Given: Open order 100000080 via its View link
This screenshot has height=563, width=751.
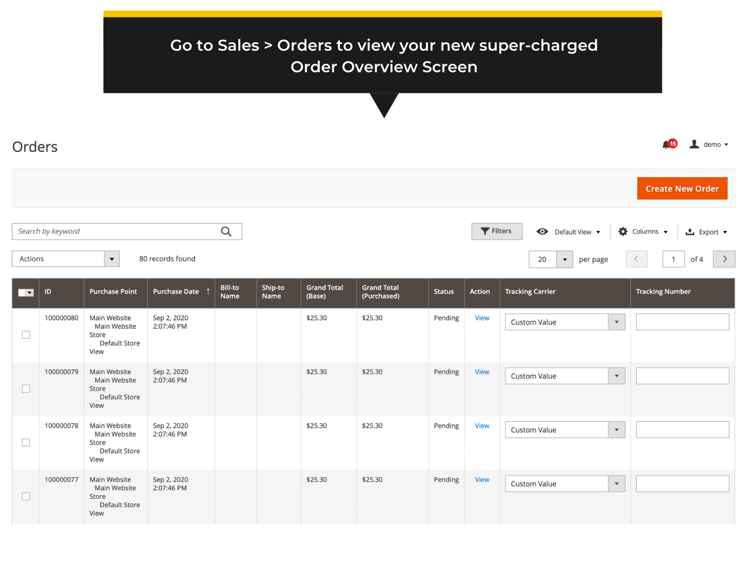Looking at the screenshot, I should point(482,318).
